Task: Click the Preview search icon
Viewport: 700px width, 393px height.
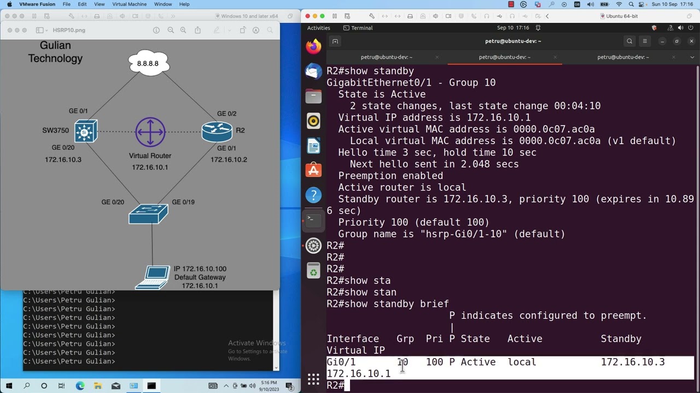Action: pos(270,30)
